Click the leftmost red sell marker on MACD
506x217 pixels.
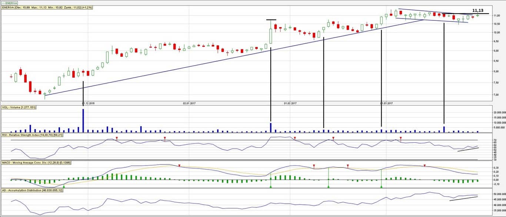pyautogui.click(x=179, y=166)
